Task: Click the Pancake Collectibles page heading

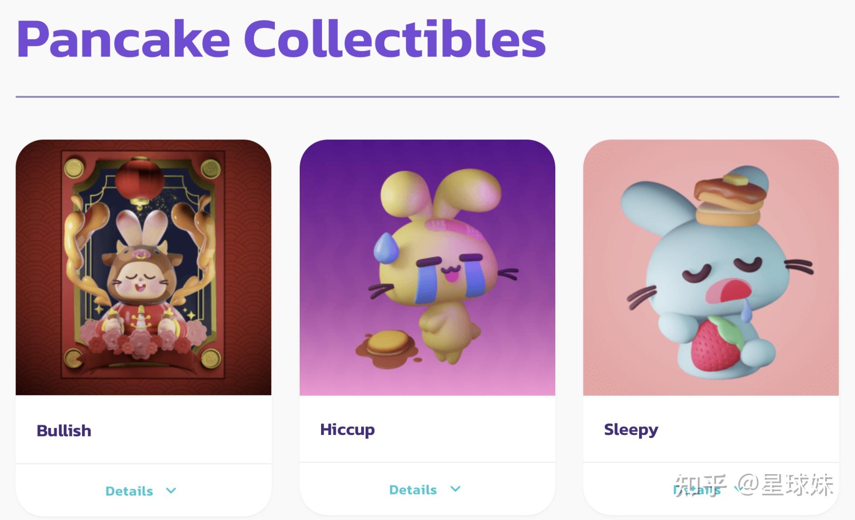Action: 281,39
